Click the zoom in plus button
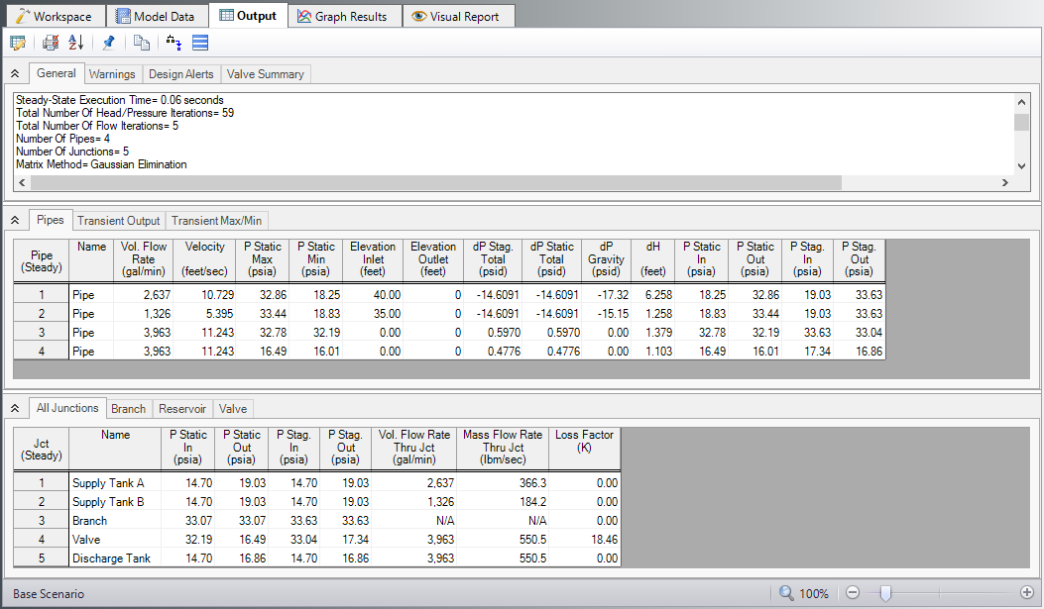 pyautogui.click(x=1026, y=592)
